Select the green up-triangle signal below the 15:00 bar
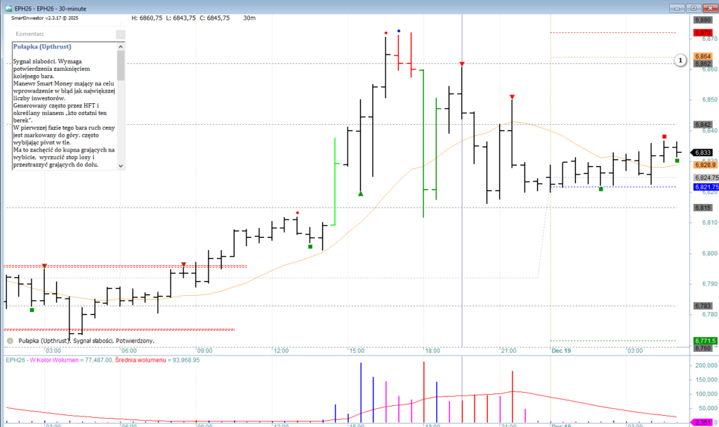The image size is (719, 427). coord(361,194)
